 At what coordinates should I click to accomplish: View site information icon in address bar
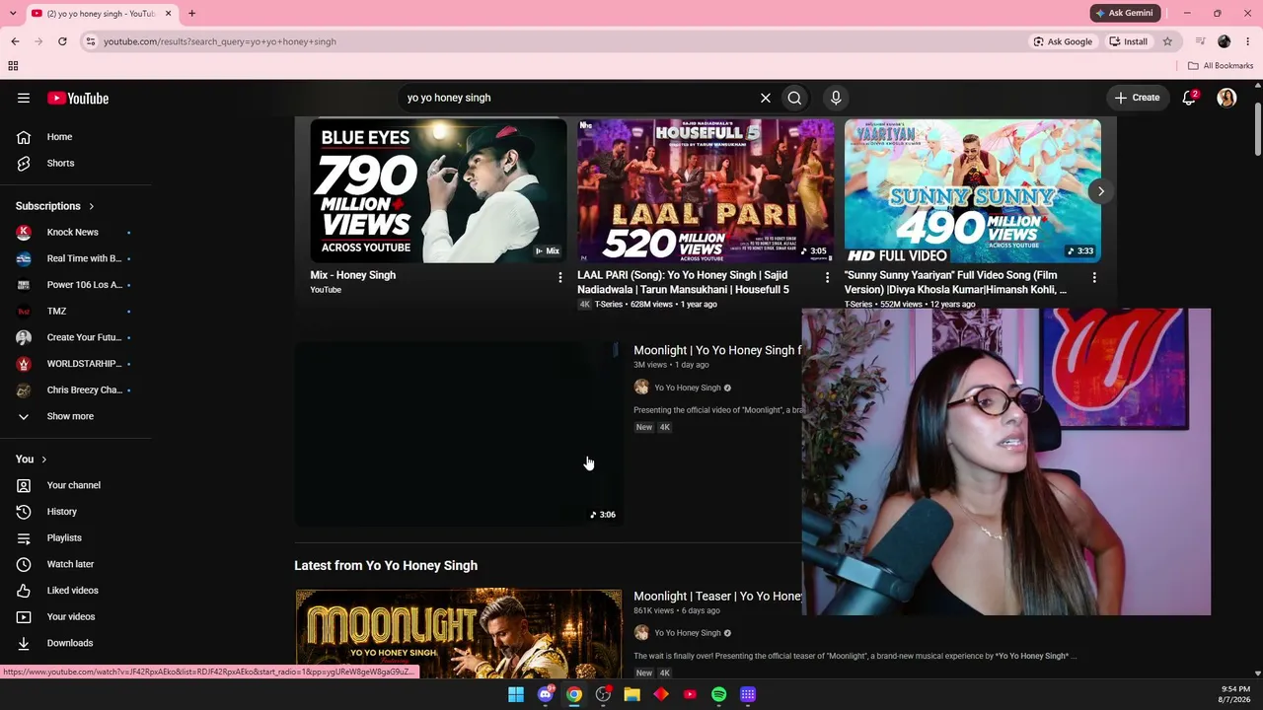point(91,41)
